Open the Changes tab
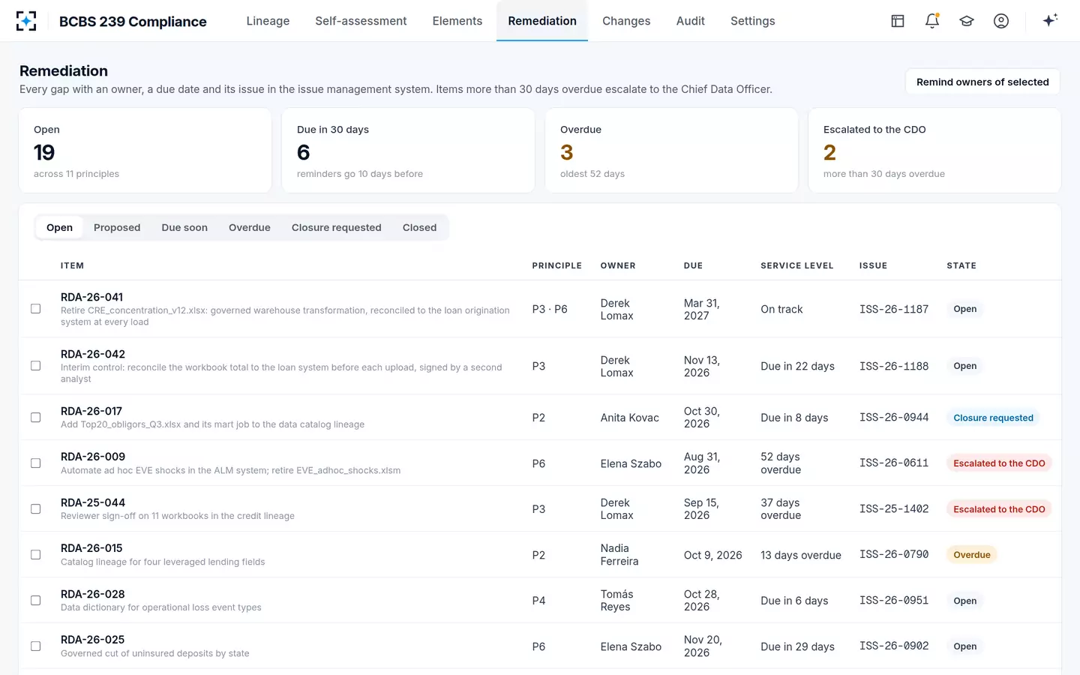 pyautogui.click(x=626, y=21)
